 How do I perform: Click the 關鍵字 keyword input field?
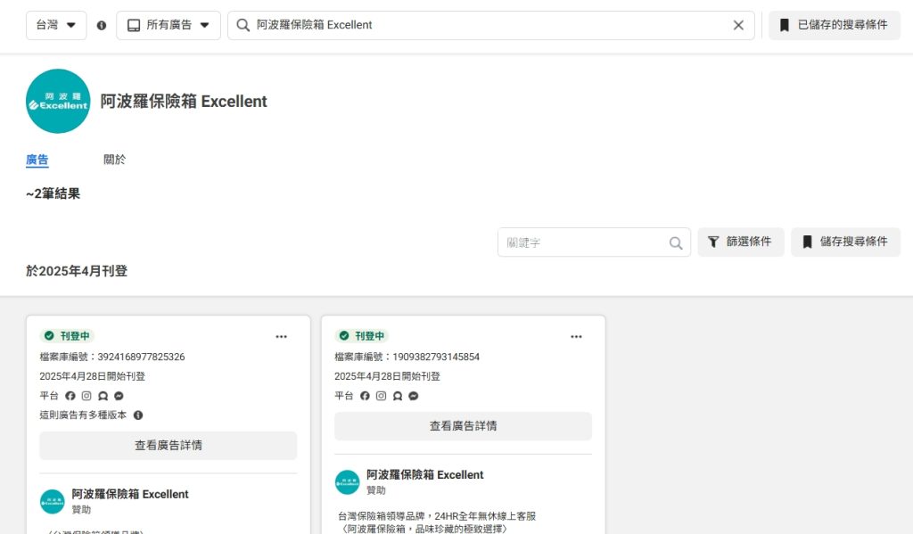[x=594, y=242]
